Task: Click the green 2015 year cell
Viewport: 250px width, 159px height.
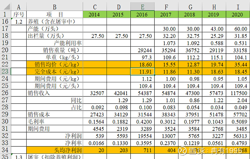Action: pyautogui.click(x=119, y=14)
